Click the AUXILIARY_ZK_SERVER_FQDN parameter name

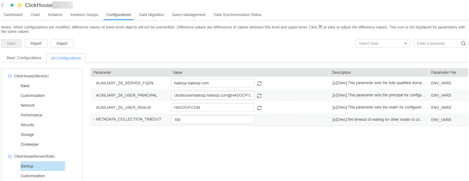[125, 83]
